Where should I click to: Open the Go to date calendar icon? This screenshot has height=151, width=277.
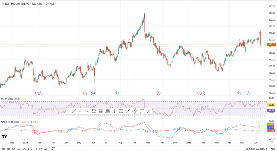[x=53, y=149]
